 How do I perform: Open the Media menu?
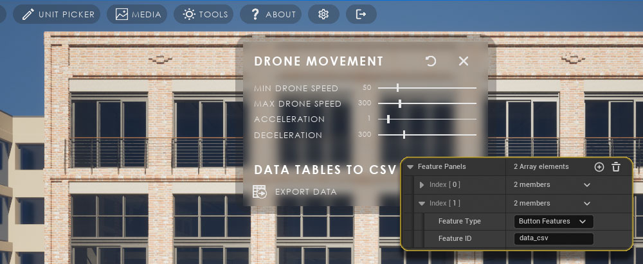[x=138, y=14]
